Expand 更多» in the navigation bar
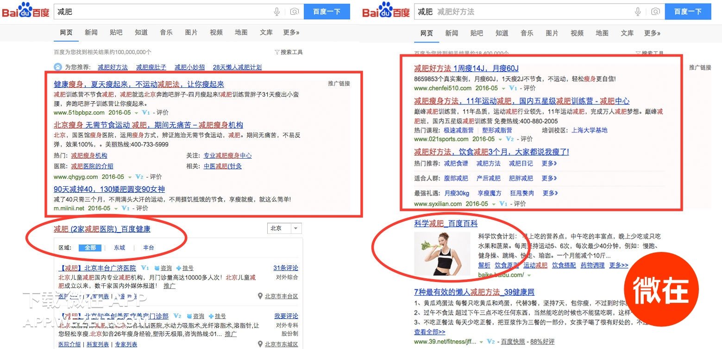This screenshot has width=722, height=349. point(291,32)
